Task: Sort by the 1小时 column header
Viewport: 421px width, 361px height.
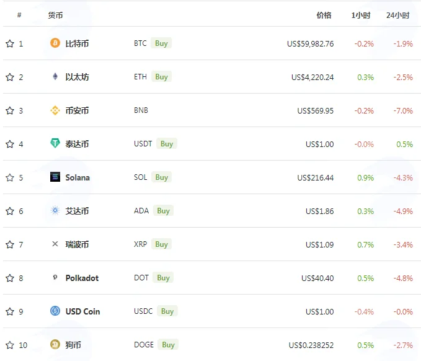Action: point(361,16)
